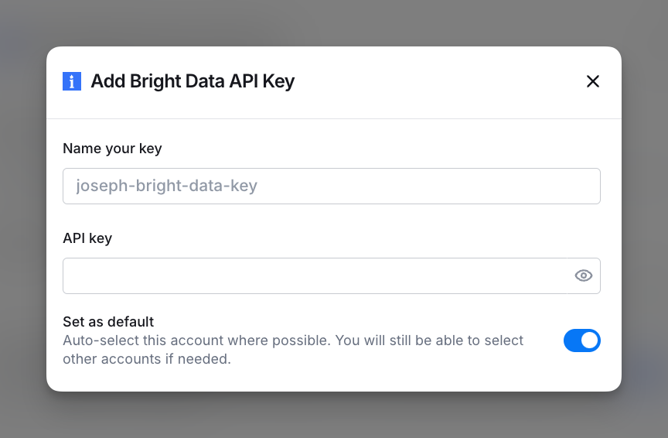Click the dimmed backdrop outside the dialog
The image size is (668, 438).
point(23,232)
